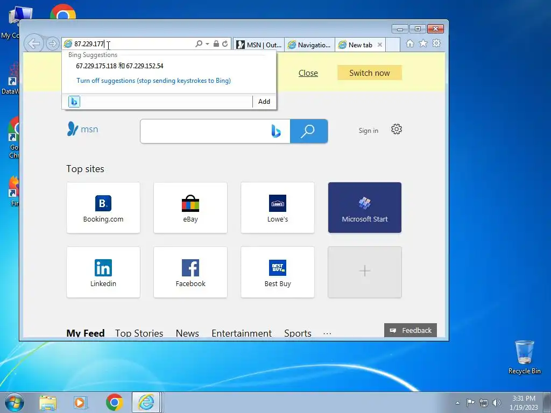Select the My Feed tab
This screenshot has height=413, width=551.
[x=86, y=332]
